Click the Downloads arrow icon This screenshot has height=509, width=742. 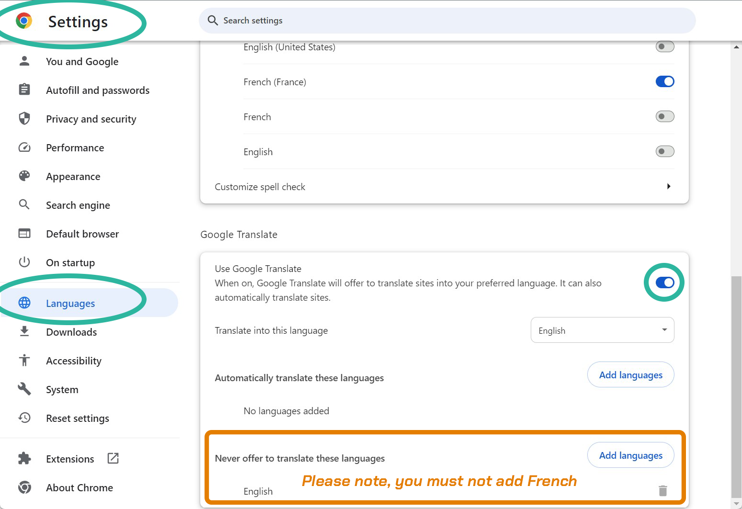coord(24,331)
